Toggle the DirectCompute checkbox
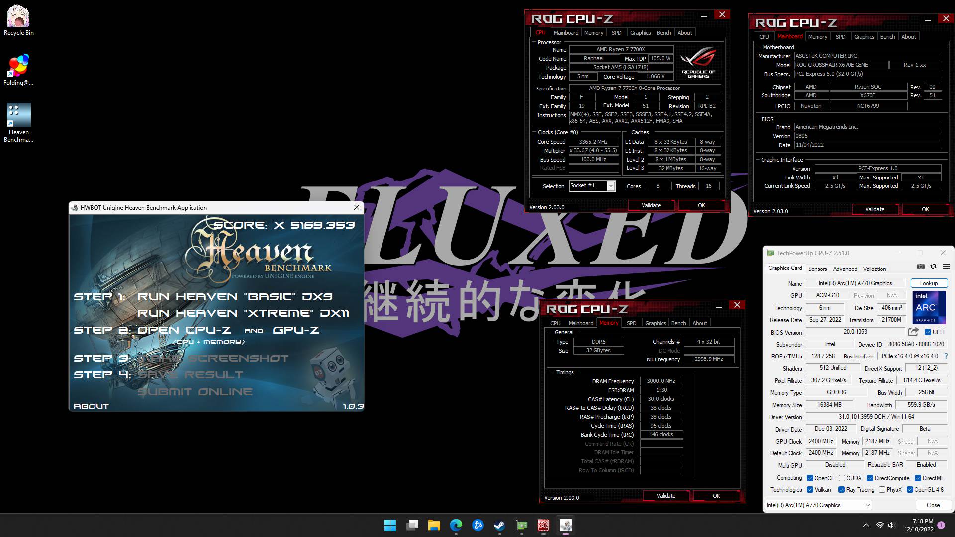Screen dimensions: 955x537 coord(870,478)
